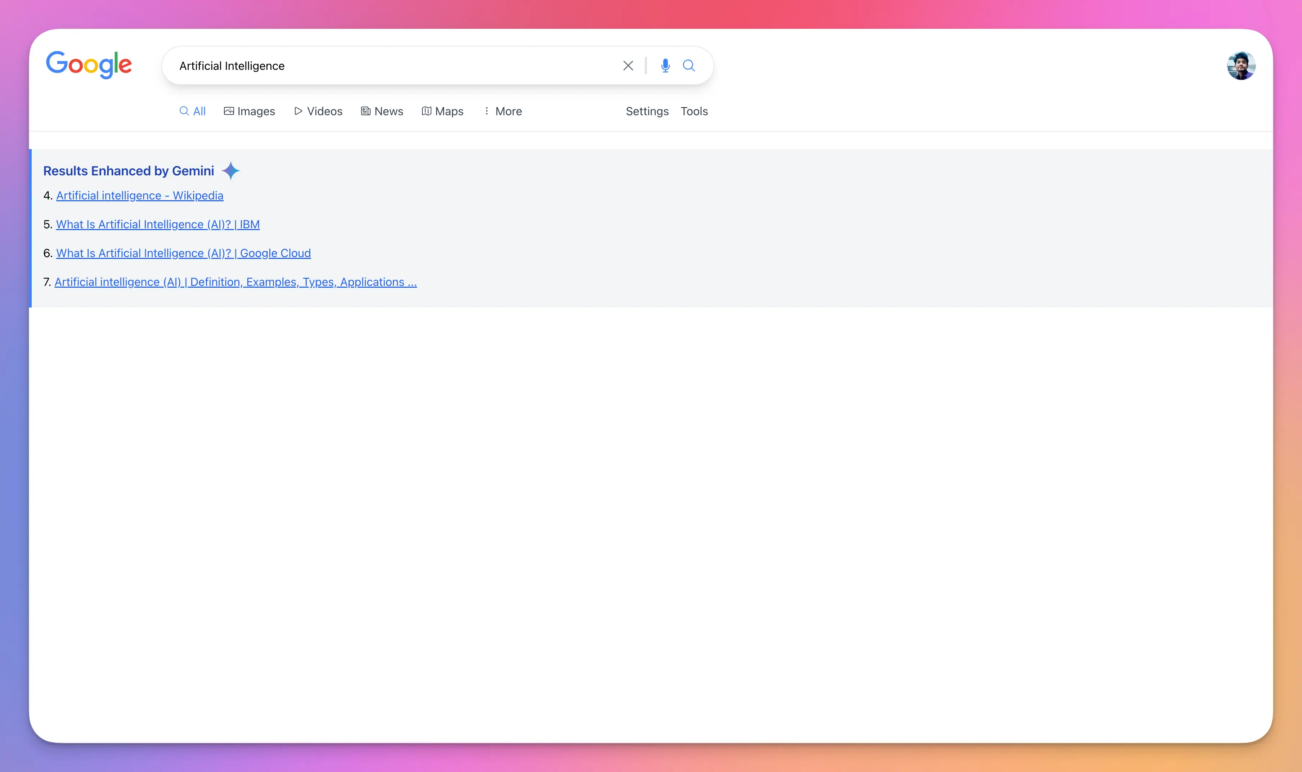Screen dimensions: 1302x772
Task: Click the Google logo
Action: coord(89,65)
